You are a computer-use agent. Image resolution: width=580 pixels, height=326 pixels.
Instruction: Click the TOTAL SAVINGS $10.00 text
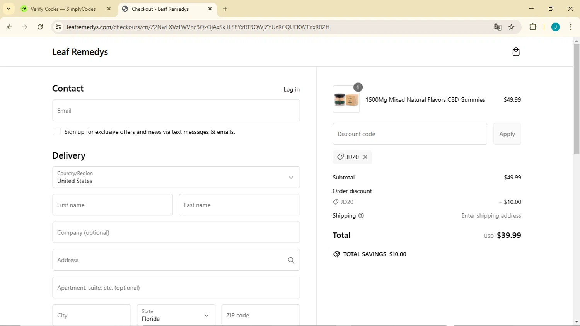point(375,254)
